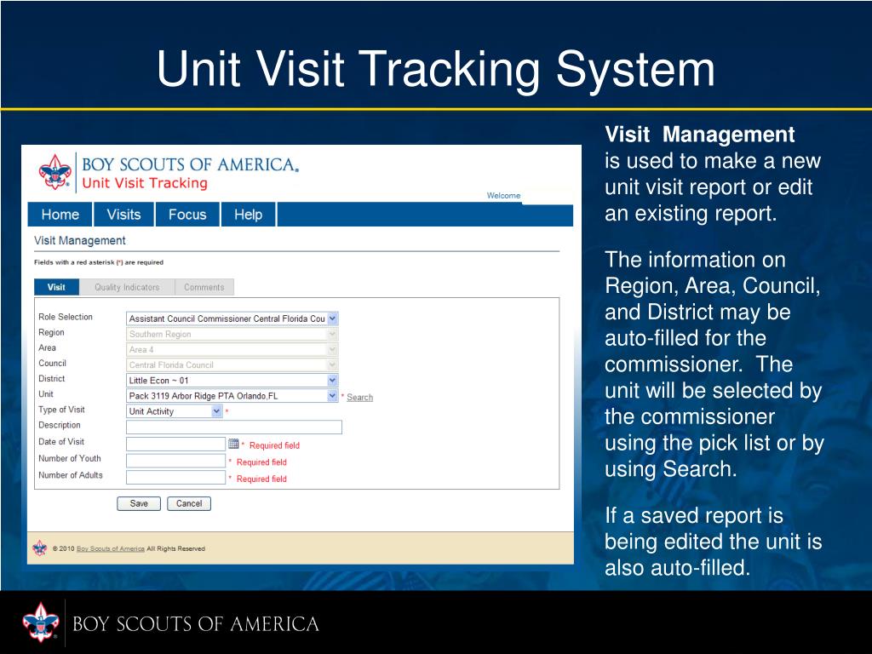Click the BSA fleur-de-lis logo in the page header
The height and width of the screenshot is (654, 872).
click(x=54, y=172)
